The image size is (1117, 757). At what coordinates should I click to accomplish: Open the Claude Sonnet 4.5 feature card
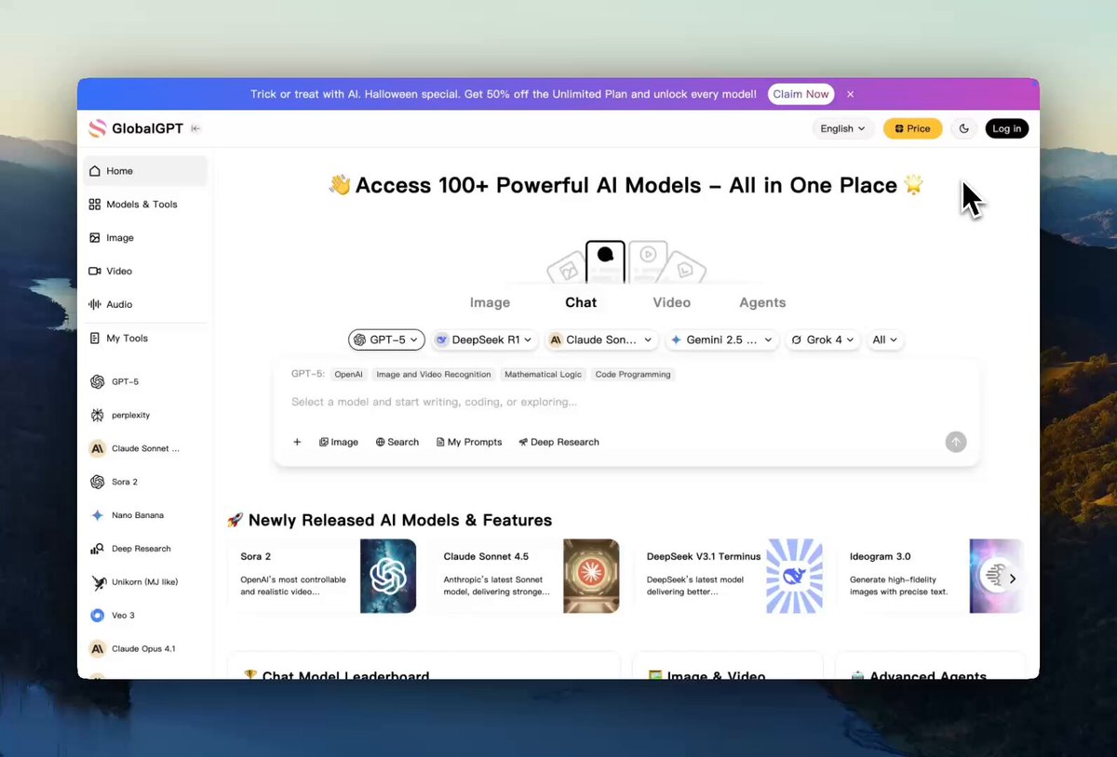(x=526, y=576)
